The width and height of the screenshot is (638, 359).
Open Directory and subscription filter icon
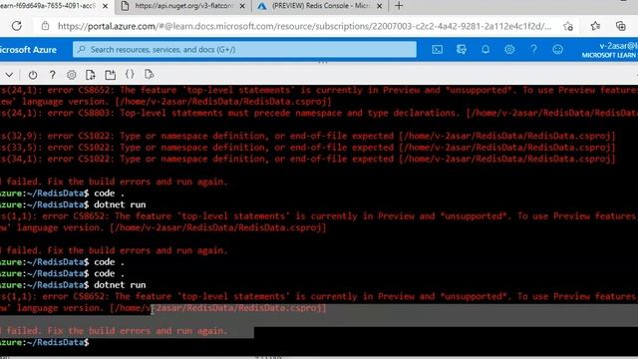pos(461,50)
